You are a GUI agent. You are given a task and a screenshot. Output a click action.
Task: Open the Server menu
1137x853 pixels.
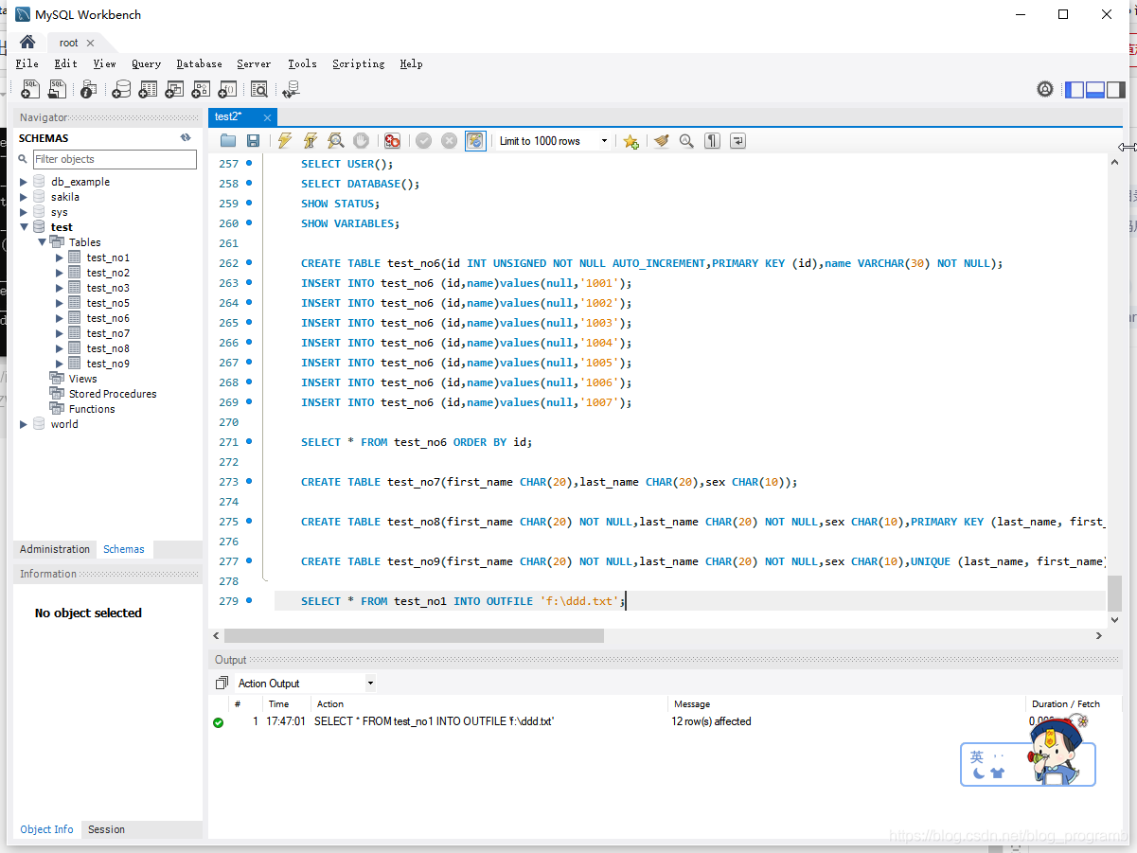tap(254, 63)
